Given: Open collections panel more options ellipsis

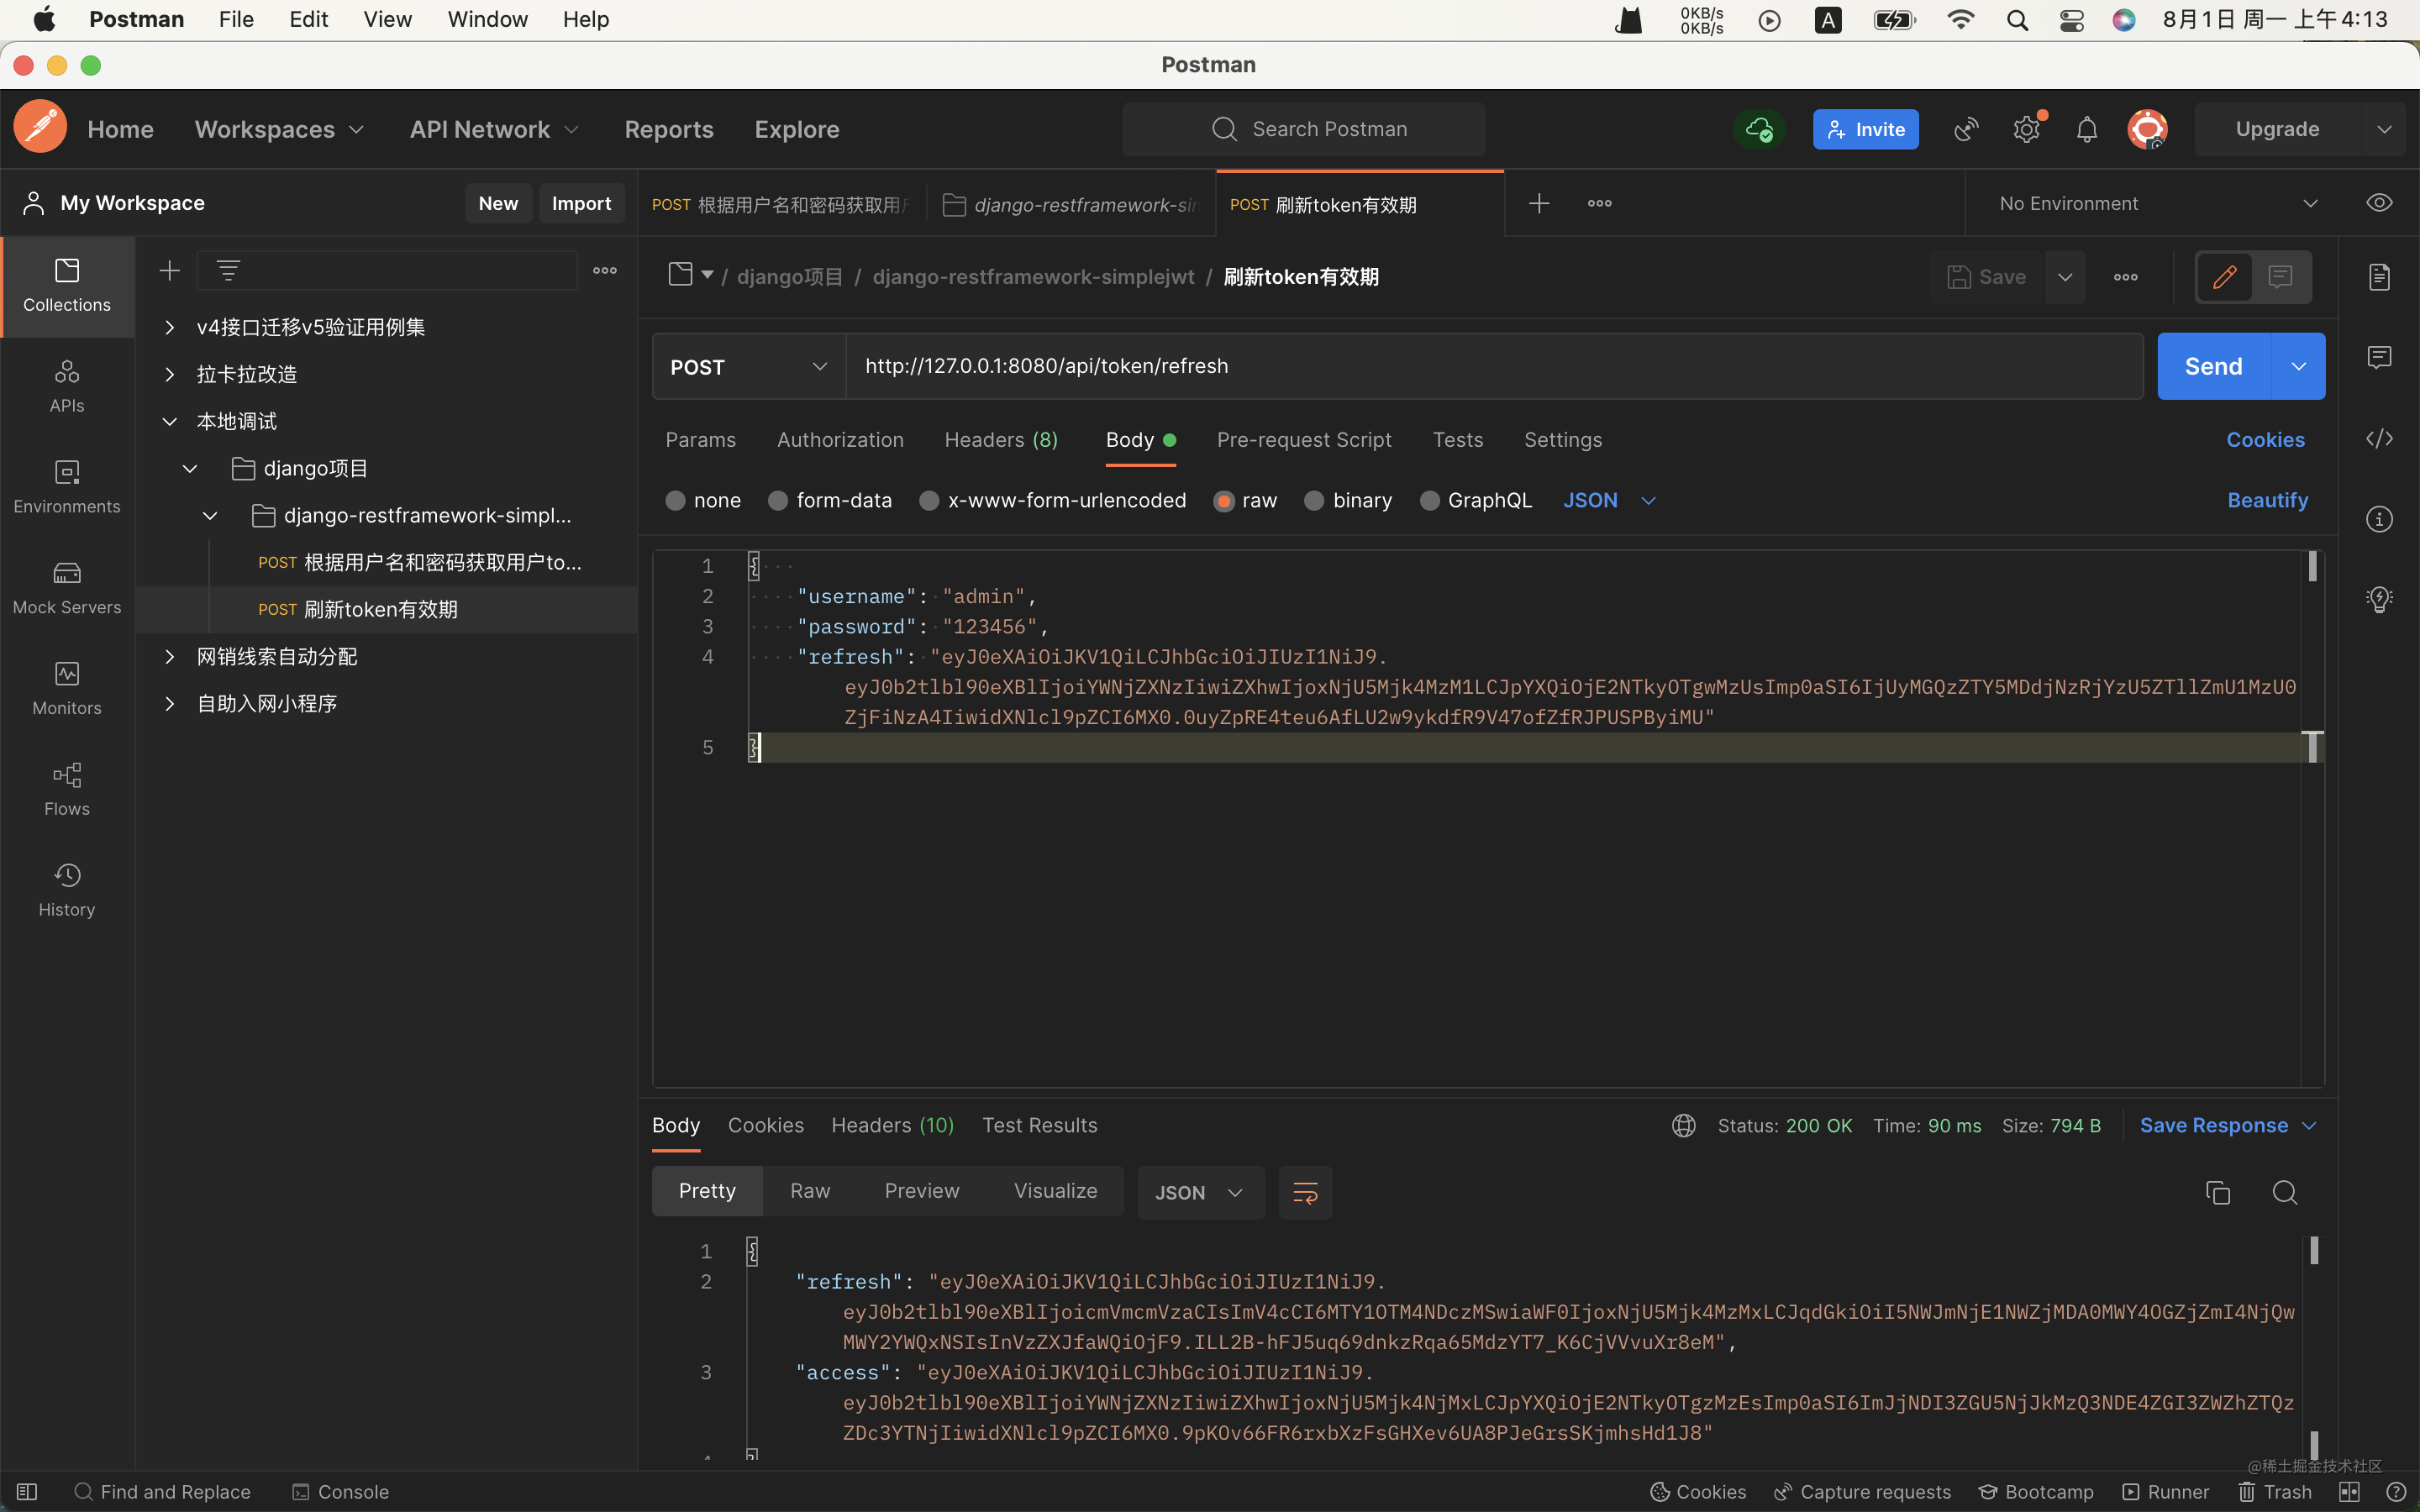Looking at the screenshot, I should tap(605, 271).
